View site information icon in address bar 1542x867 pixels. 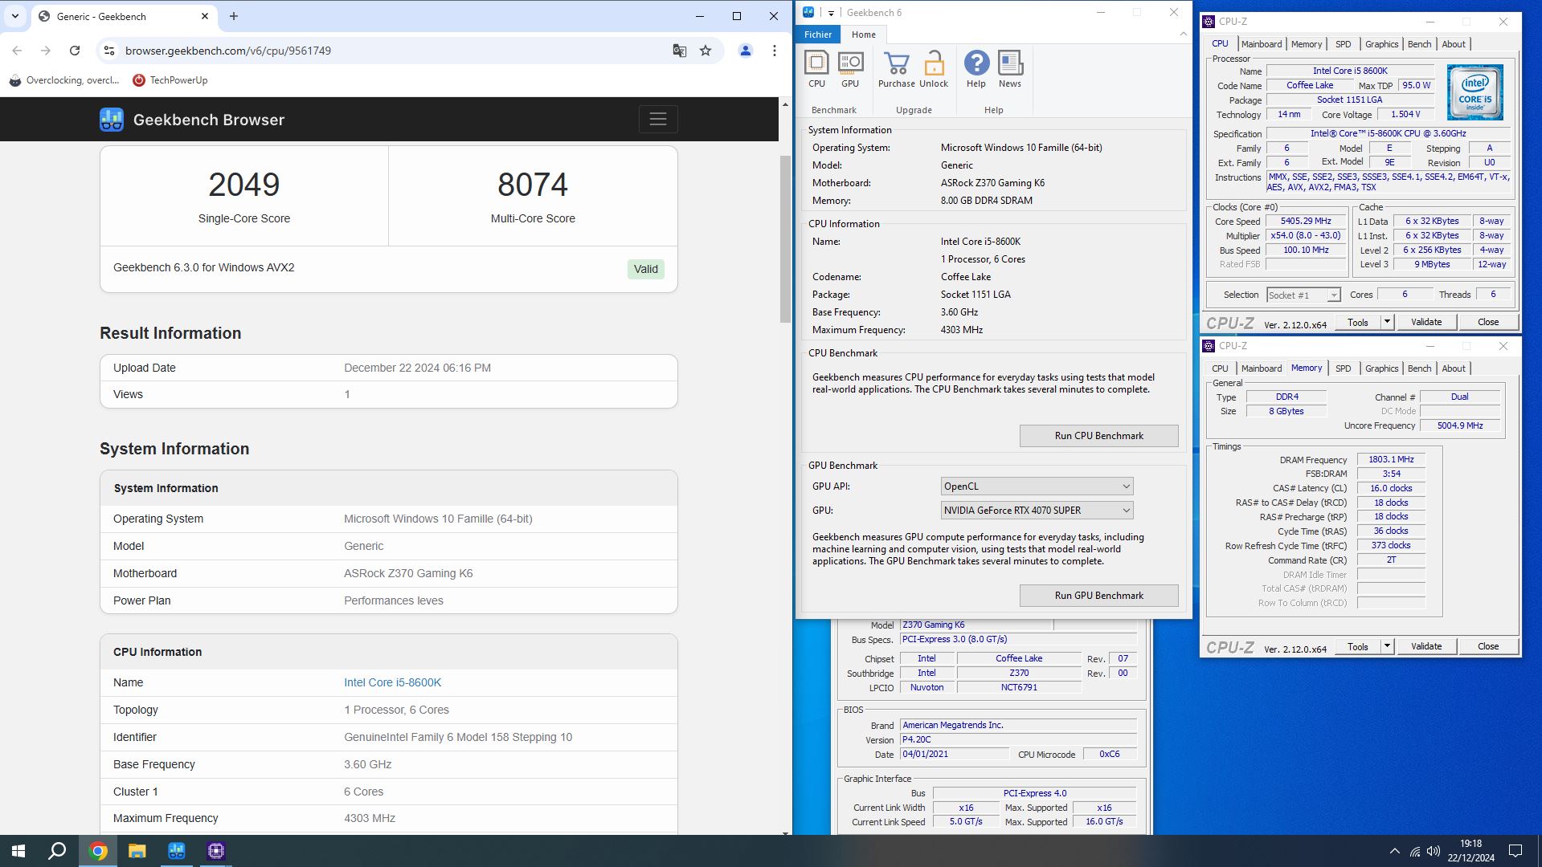[x=108, y=51]
